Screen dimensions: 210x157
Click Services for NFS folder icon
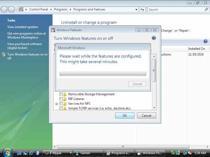pos(65,103)
